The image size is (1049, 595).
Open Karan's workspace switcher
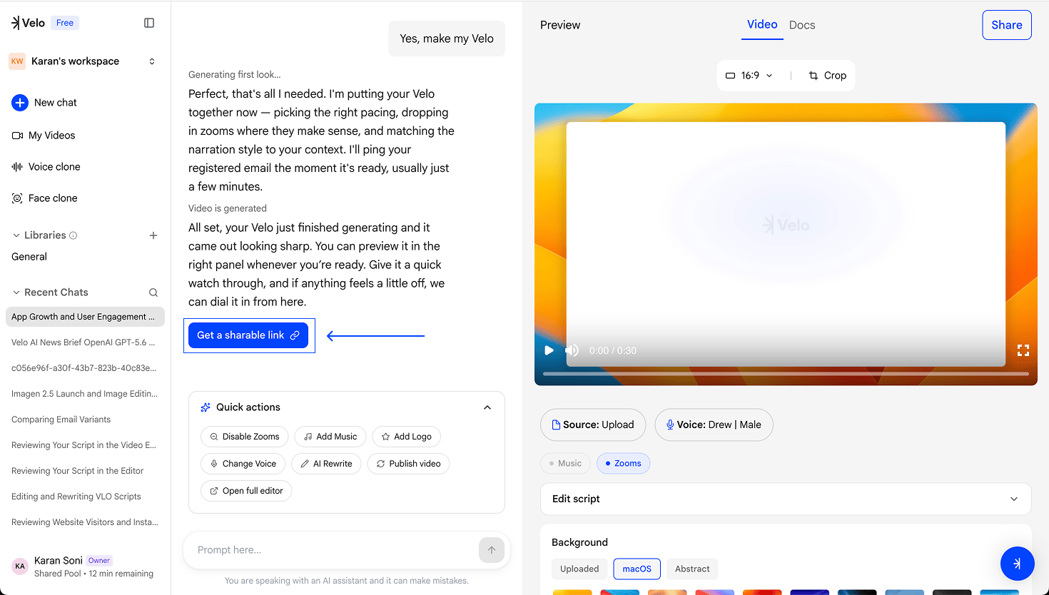pyautogui.click(x=83, y=61)
